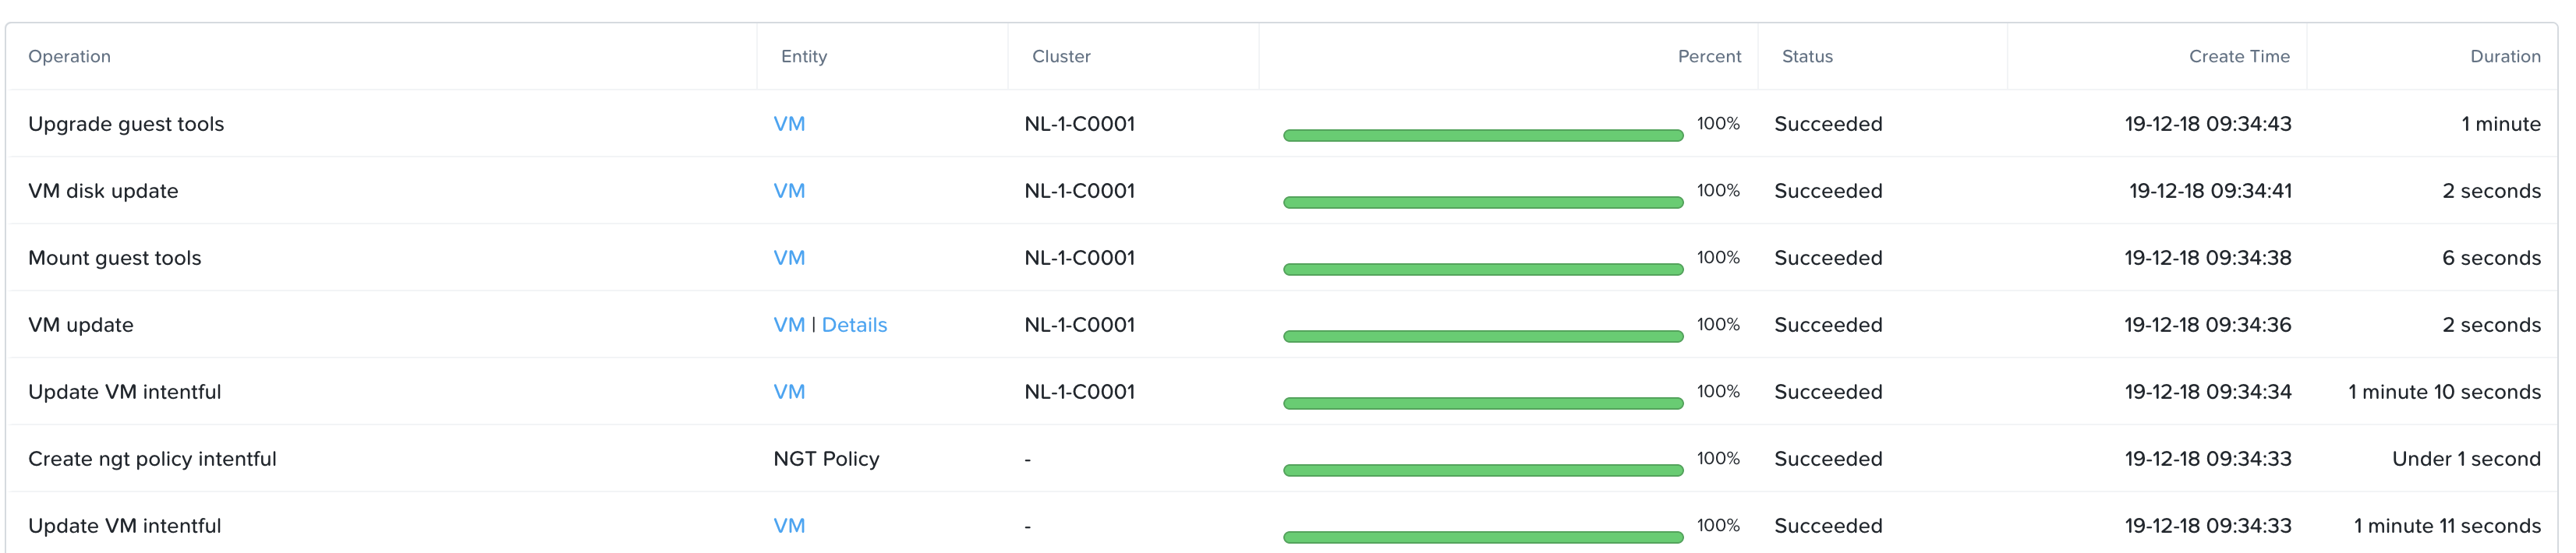2576x553 pixels.
Task: Open VM link in VM update row
Action: [788, 325]
